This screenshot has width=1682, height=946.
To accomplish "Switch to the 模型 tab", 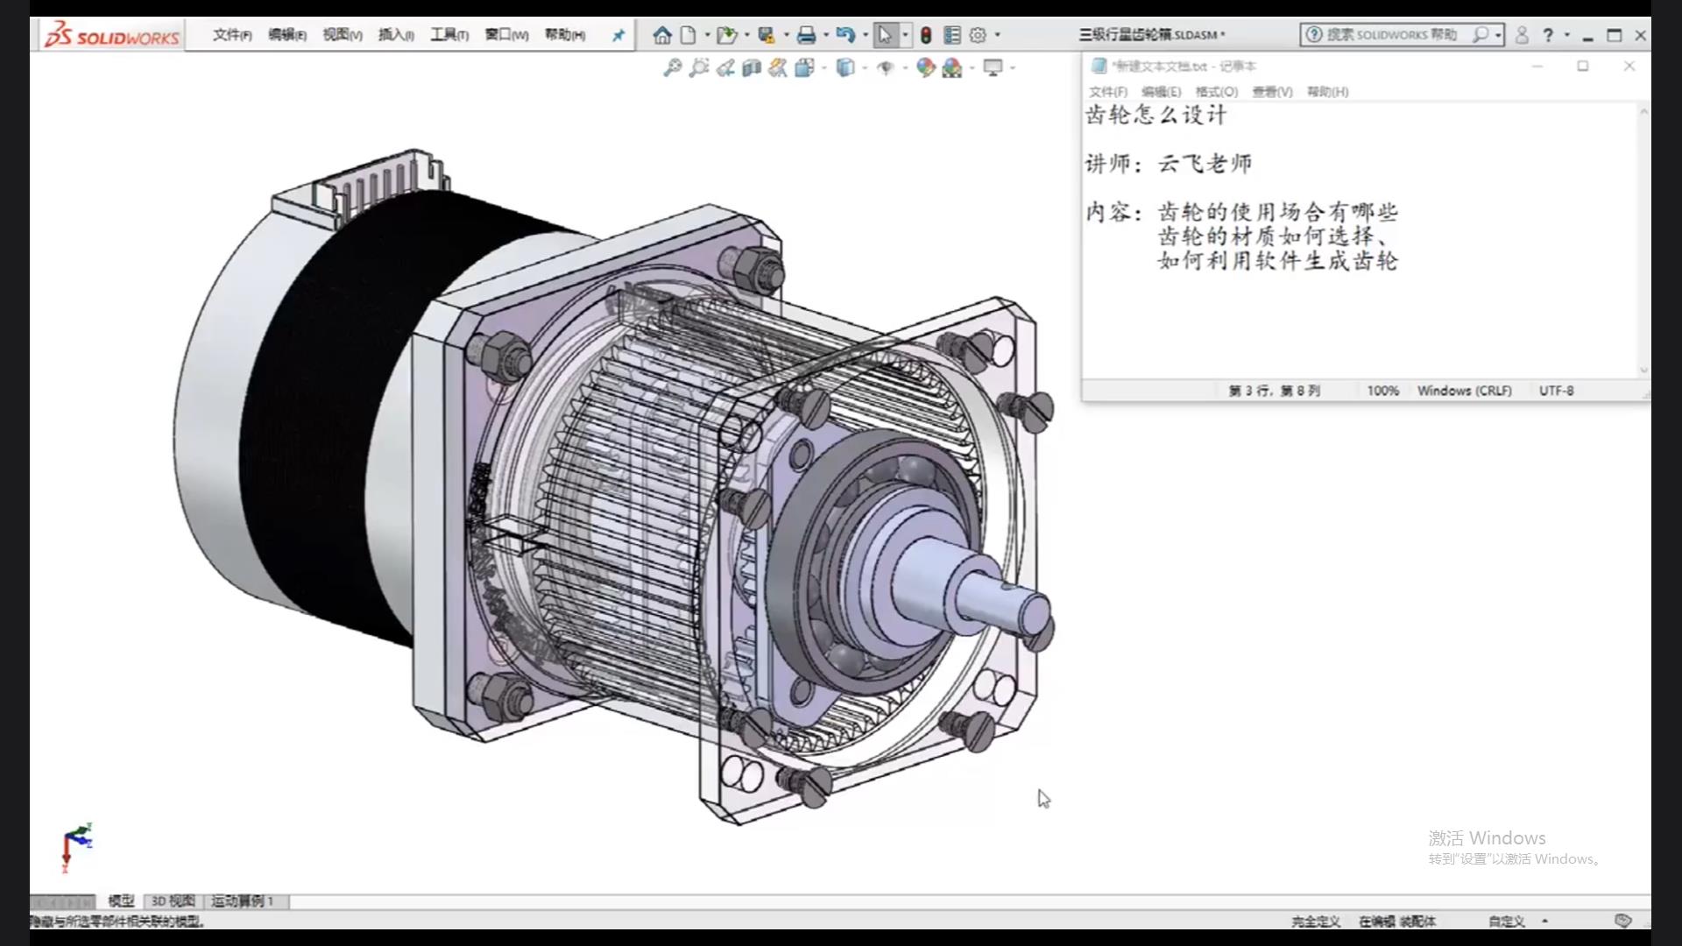I will tap(121, 900).
